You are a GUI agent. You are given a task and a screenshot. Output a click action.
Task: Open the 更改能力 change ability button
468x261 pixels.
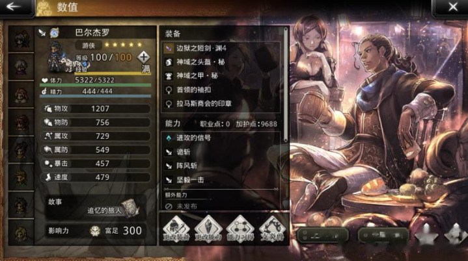click(x=208, y=229)
